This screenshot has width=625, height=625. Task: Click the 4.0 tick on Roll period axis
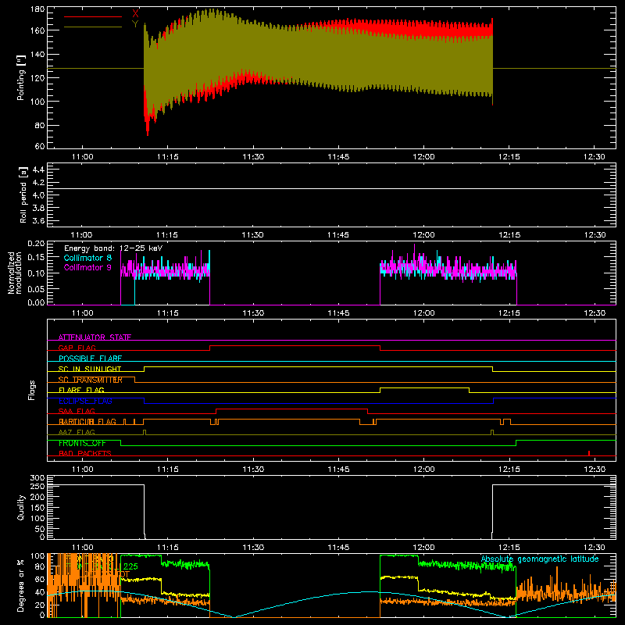pos(38,195)
